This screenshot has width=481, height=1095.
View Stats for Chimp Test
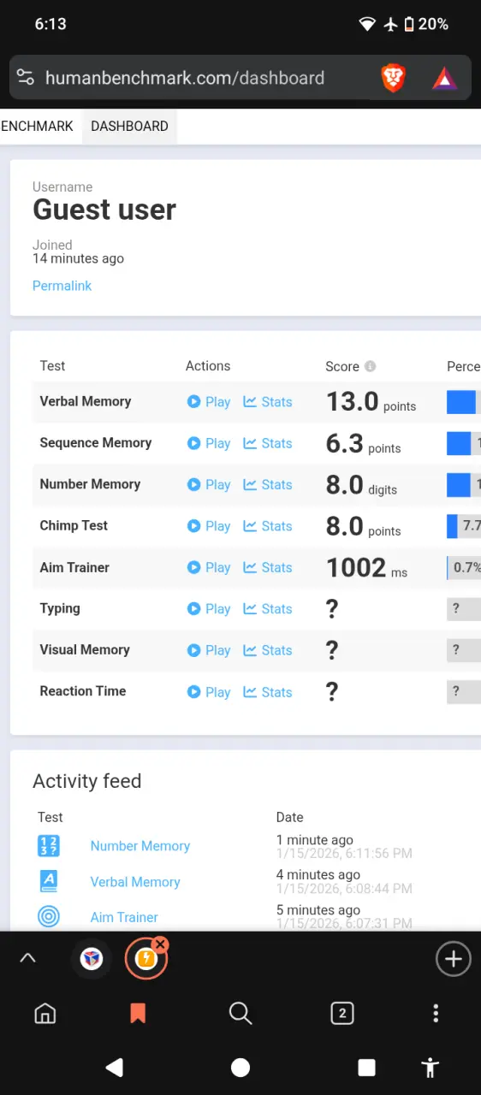click(268, 526)
